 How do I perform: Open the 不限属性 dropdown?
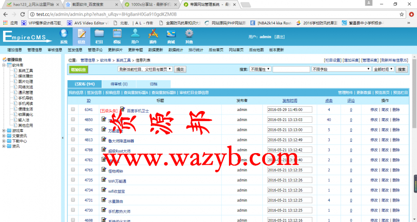click(260, 69)
